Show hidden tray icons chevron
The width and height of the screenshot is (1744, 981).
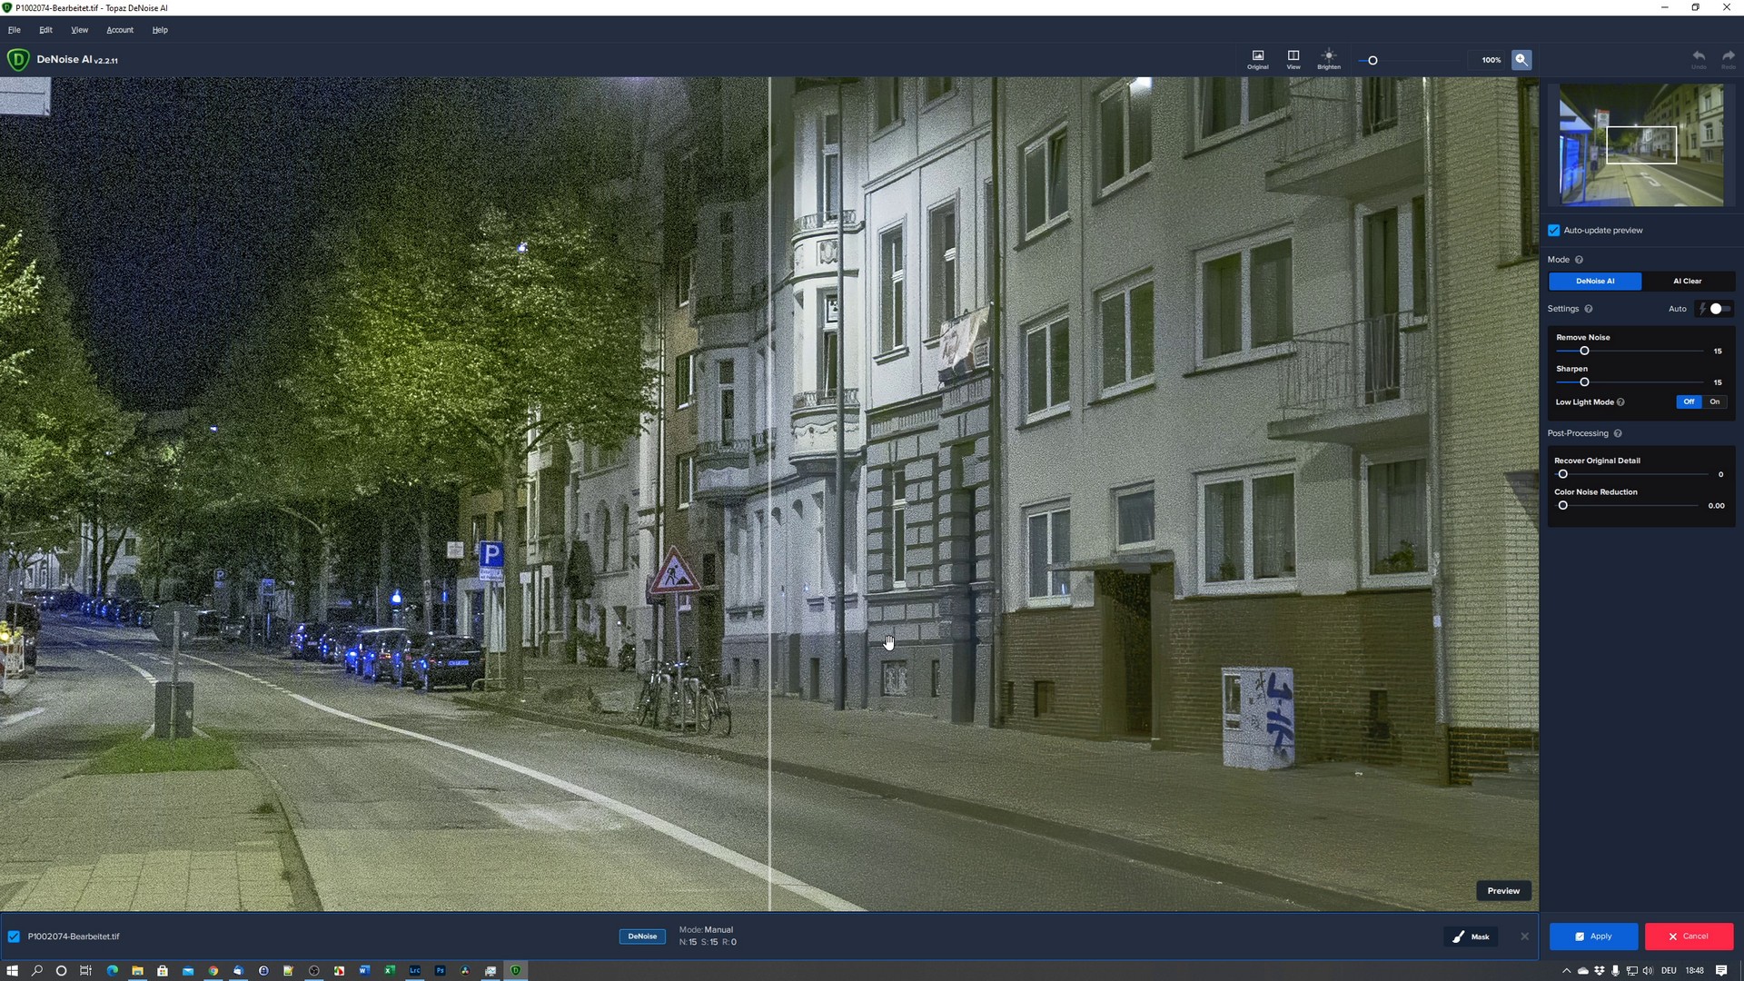(x=1566, y=970)
